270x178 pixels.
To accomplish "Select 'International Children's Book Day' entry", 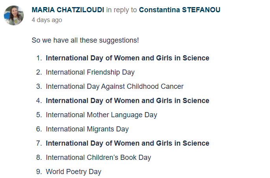I will (x=98, y=157).
